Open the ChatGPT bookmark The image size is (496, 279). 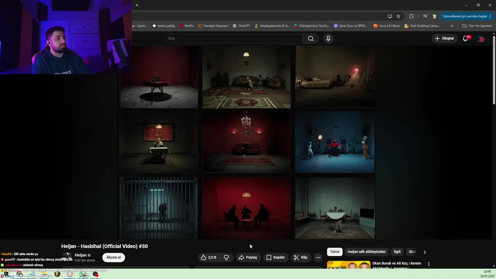click(x=241, y=26)
